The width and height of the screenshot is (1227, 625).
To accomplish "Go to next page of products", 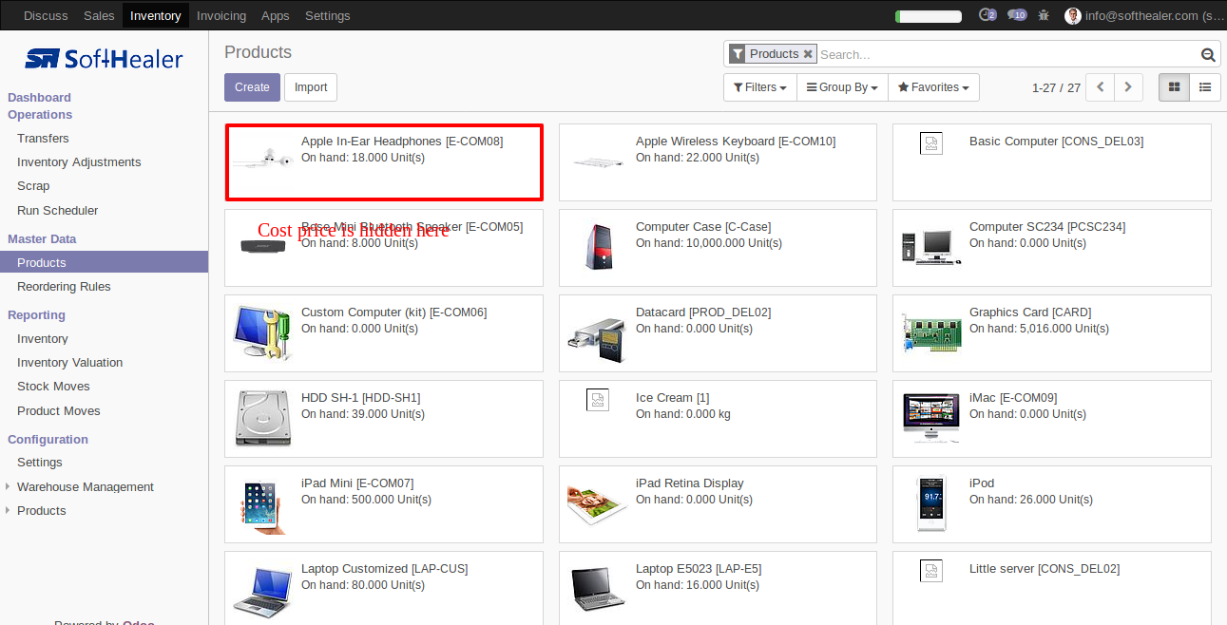I will click(1128, 87).
